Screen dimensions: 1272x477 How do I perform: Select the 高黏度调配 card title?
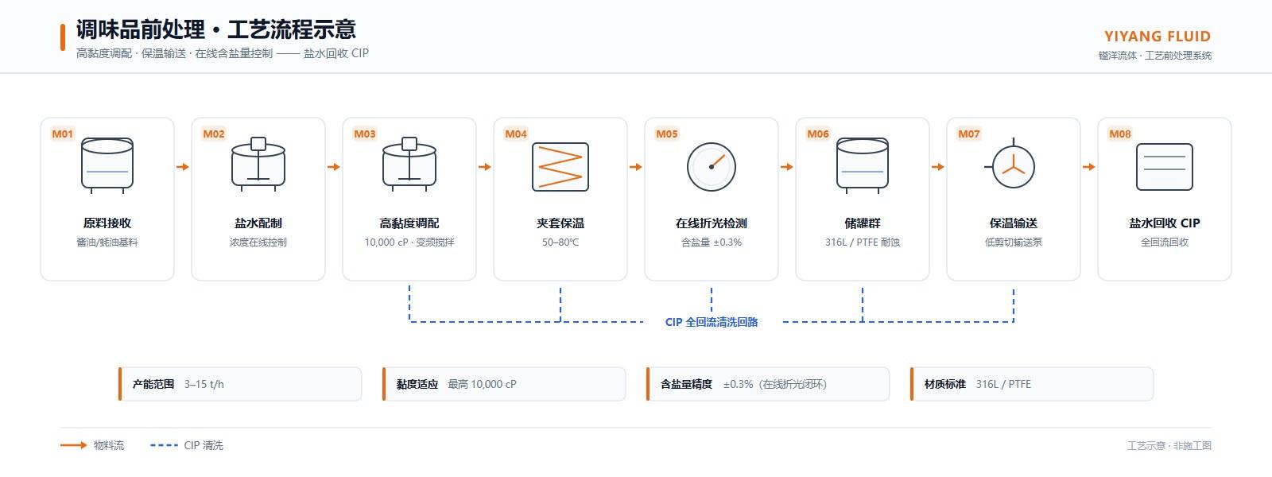point(409,223)
